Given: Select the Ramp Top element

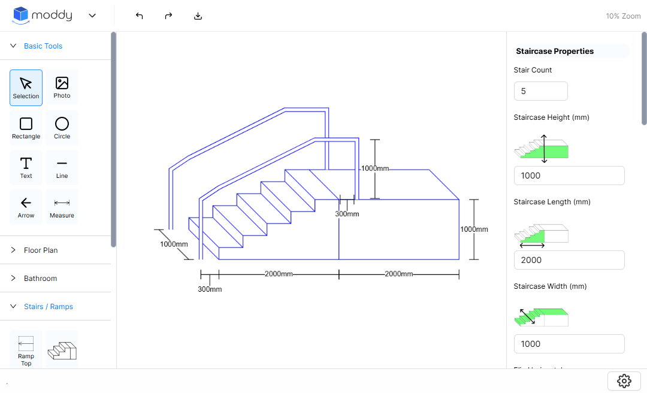Looking at the screenshot, I should click(25, 349).
